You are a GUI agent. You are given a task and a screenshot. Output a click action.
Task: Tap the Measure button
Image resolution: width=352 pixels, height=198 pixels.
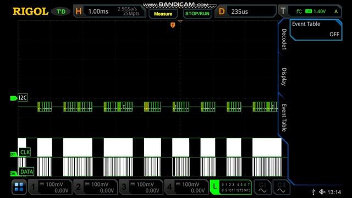[x=163, y=14]
